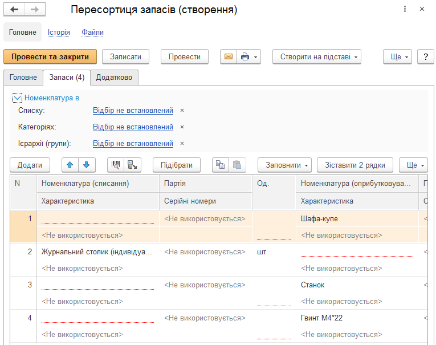Select the empty списання field in row 1
The width and height of the screenshot is (436, 345).
98,218
